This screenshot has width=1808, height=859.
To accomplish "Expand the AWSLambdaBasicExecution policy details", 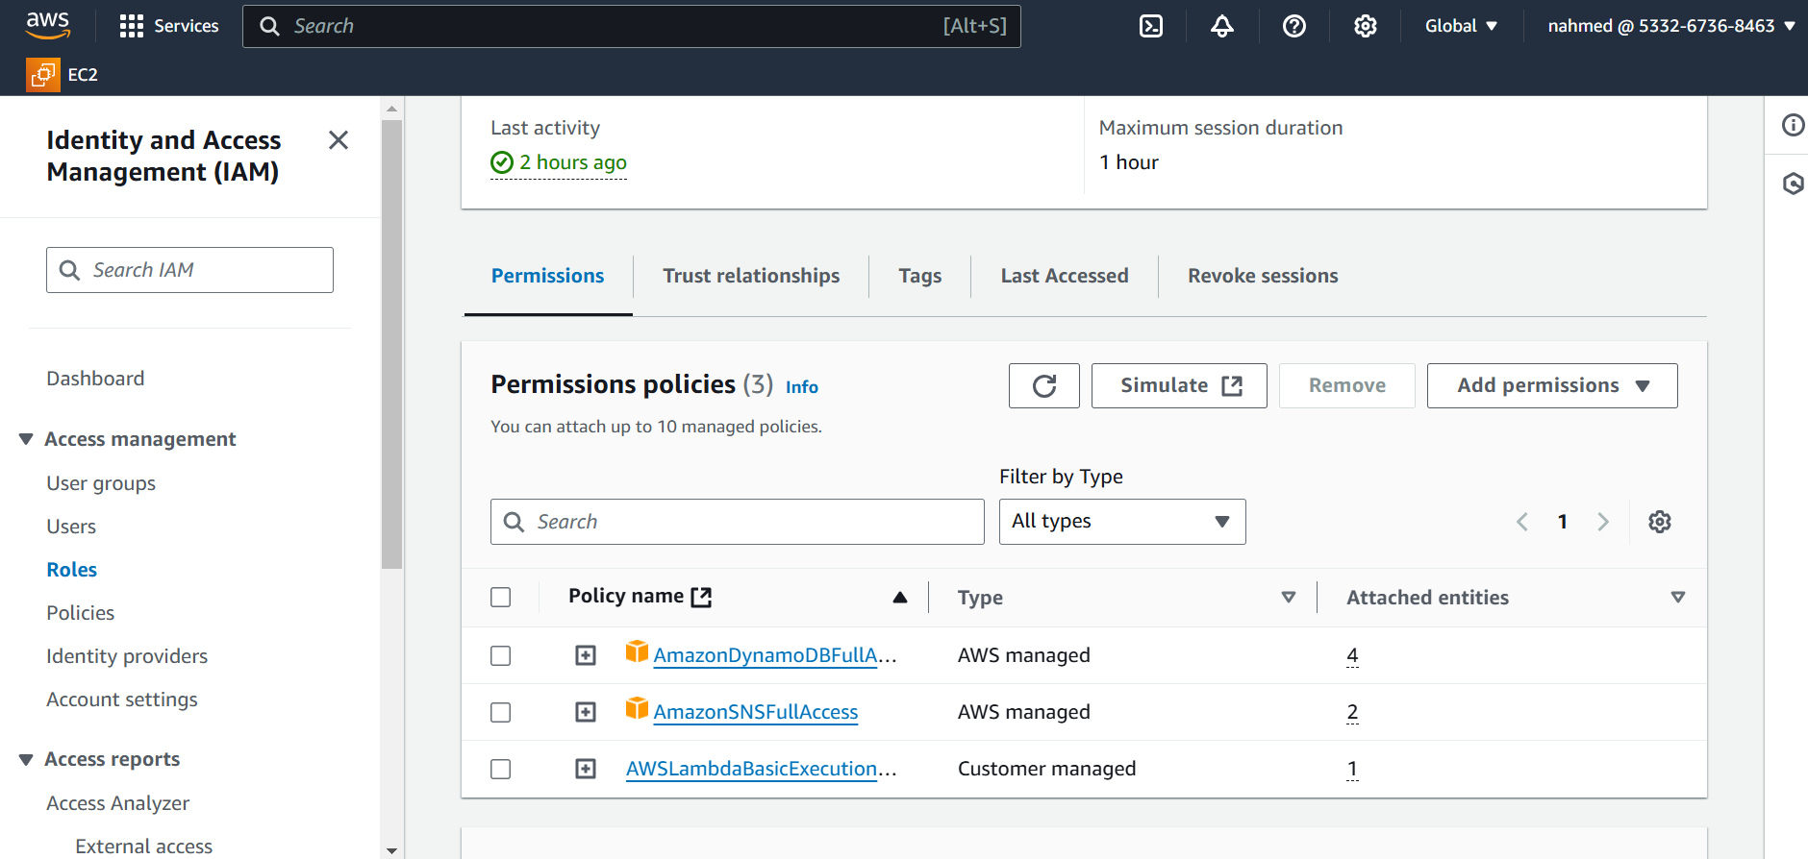I will tap(586, 769).
